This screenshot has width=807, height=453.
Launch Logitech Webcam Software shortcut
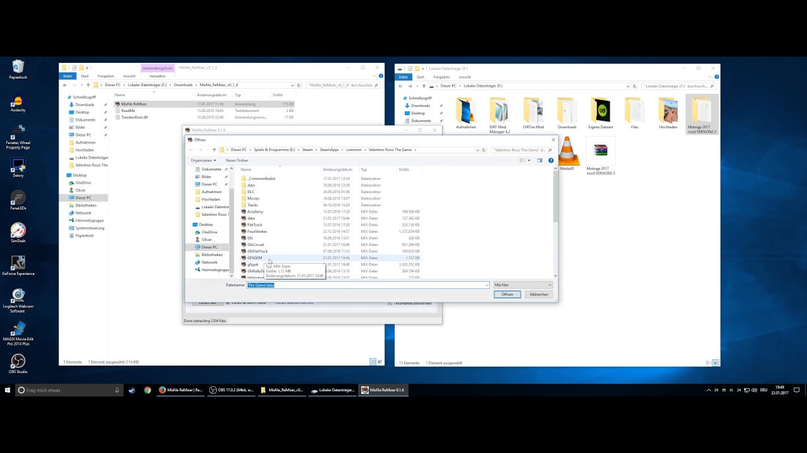[18, 301]
